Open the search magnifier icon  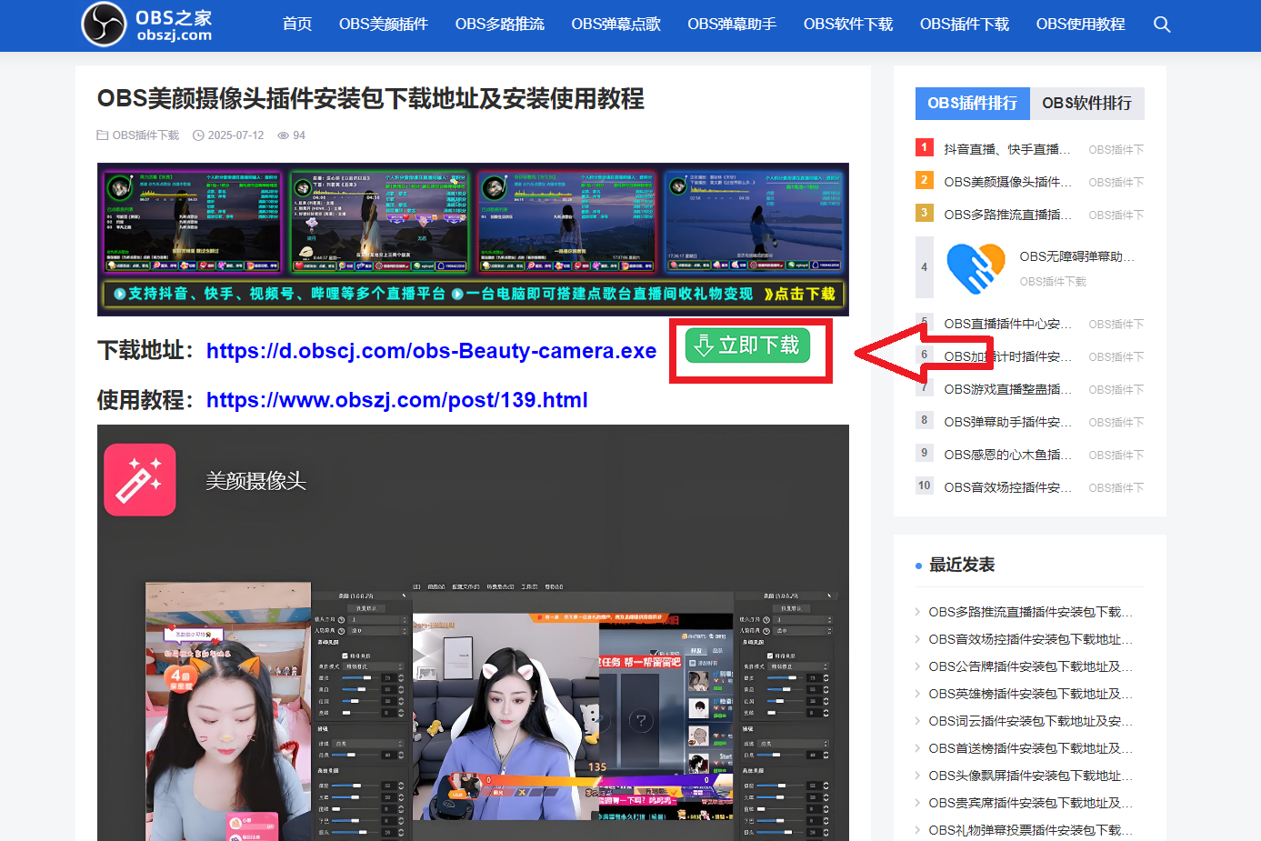coord(1162,25)
